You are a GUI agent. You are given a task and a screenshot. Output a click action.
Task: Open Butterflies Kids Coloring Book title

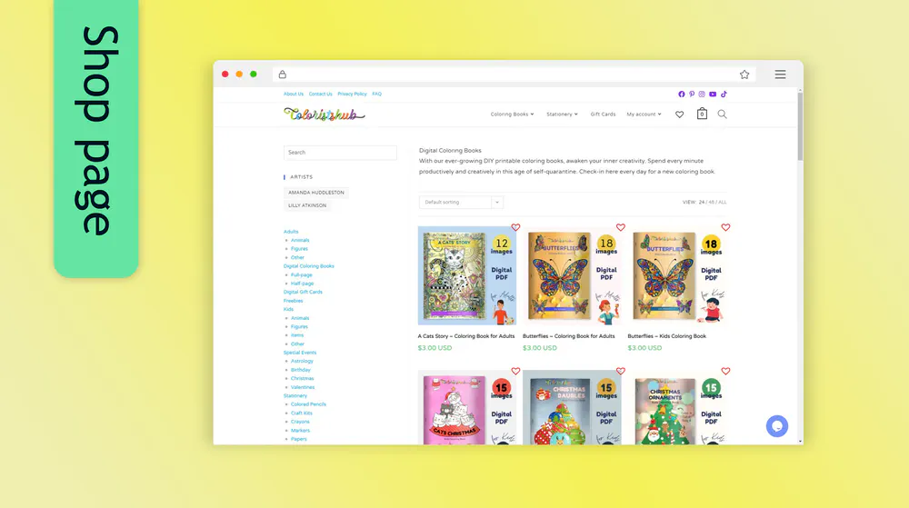[666, 336]
